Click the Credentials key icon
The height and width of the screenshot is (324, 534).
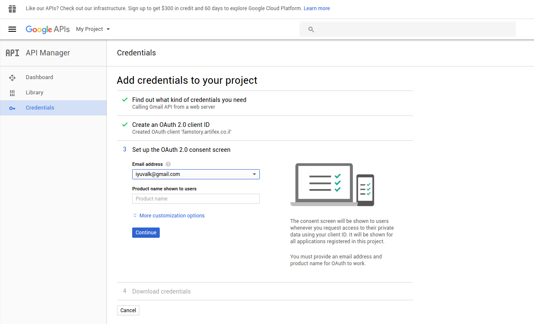[12, 108]
